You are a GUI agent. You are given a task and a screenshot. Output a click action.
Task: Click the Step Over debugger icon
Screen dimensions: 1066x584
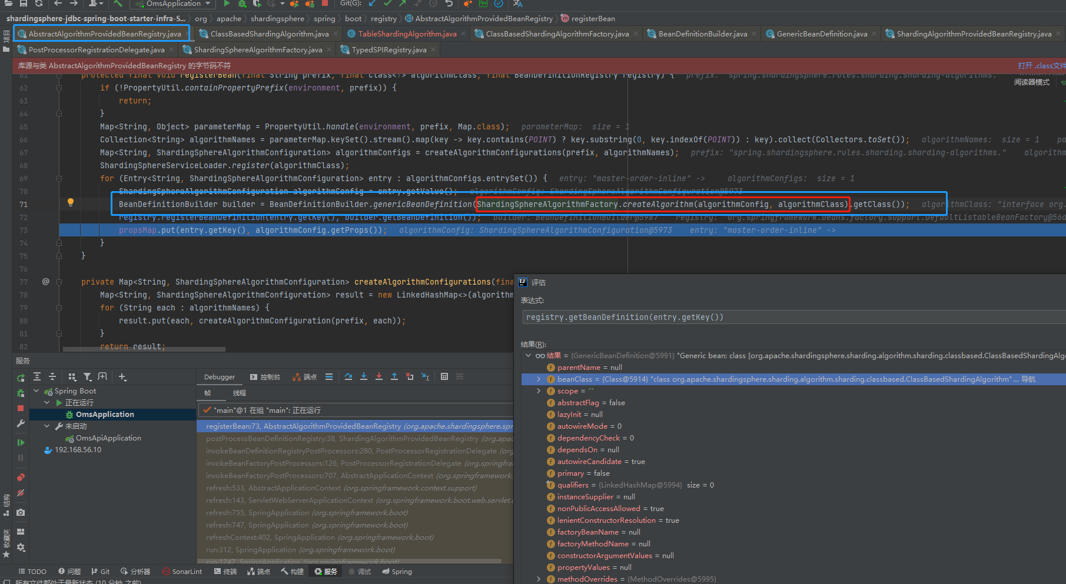point(348,377)
